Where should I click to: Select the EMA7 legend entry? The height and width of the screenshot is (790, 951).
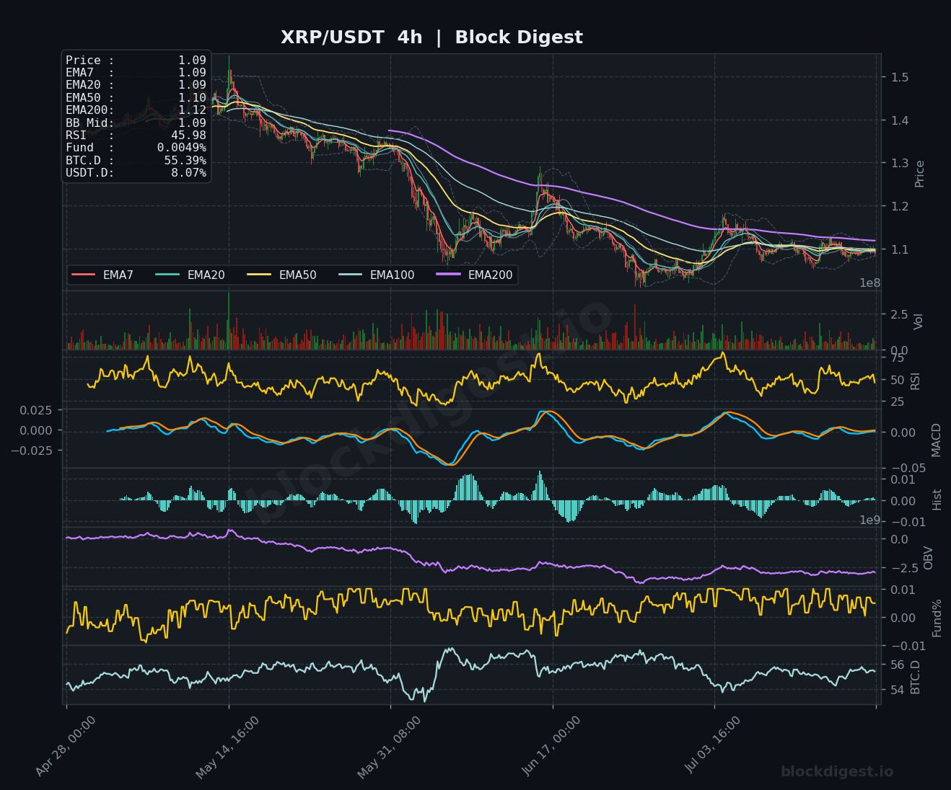pyautogui.click(x=102, y=275)
